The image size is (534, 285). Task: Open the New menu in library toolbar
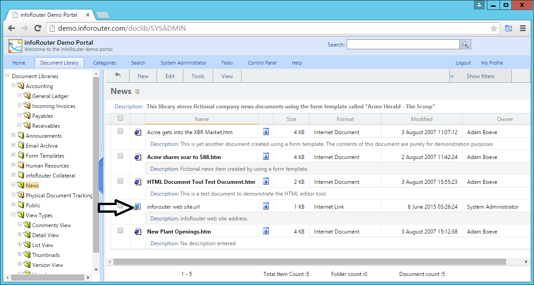pos(143,76)
